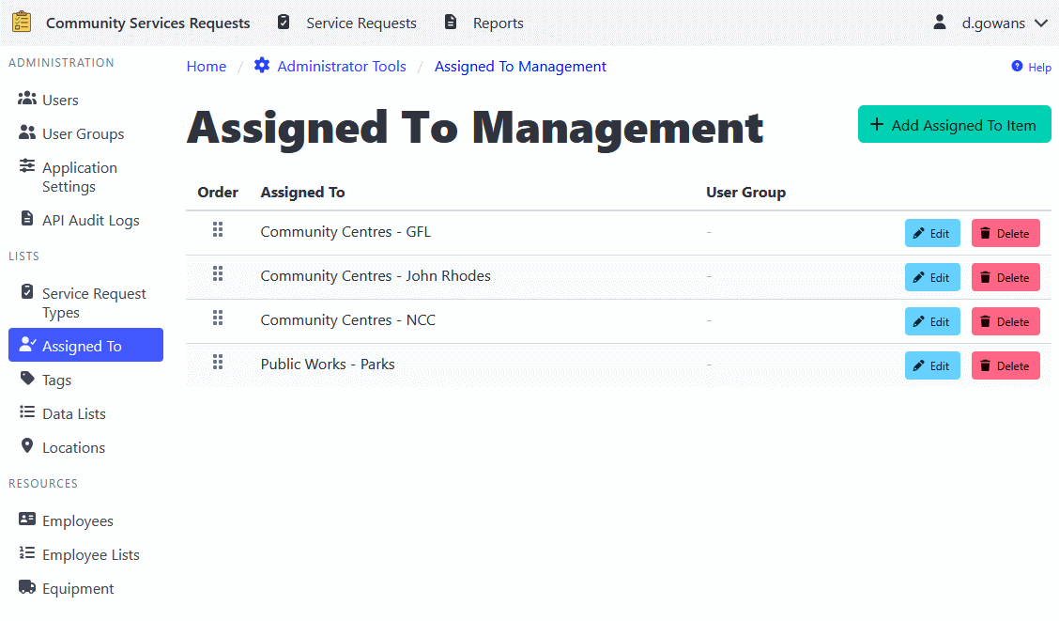Open Application Settings via its sliders icon
1059x621 pixels.
tap(25, 168)
